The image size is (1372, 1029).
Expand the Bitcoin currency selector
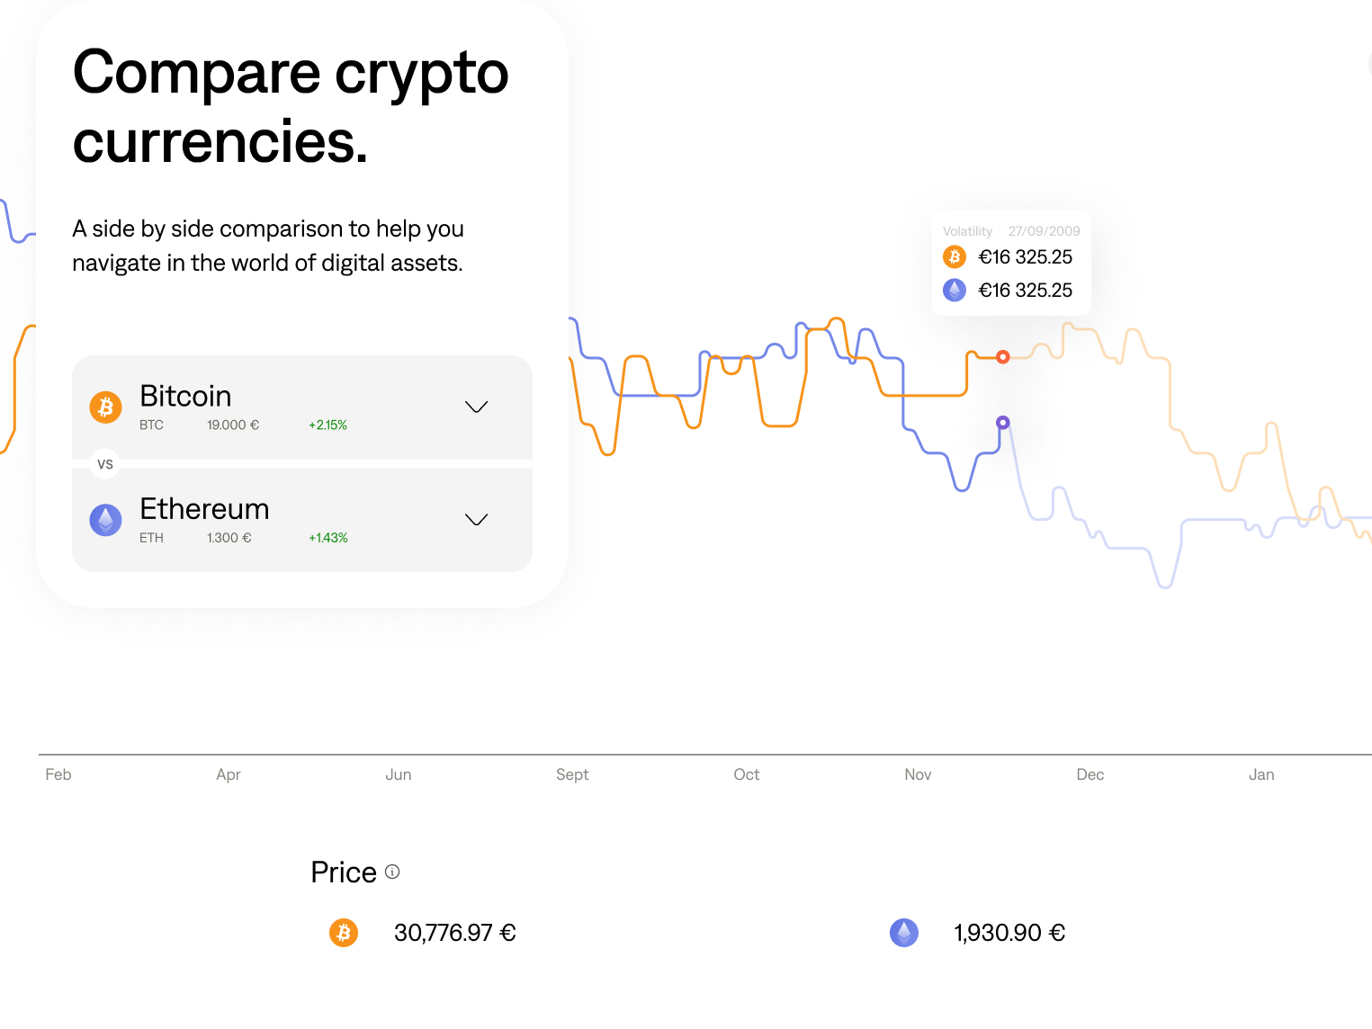pyautogui.click(x=476, y=407)
